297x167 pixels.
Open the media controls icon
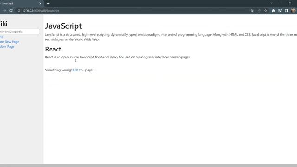tap(280, 11)
